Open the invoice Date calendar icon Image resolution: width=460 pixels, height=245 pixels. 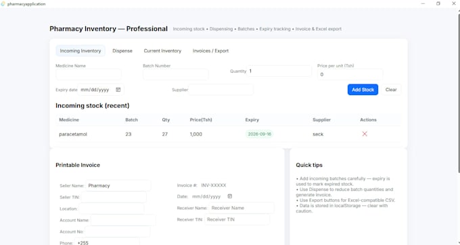point(230,196)
